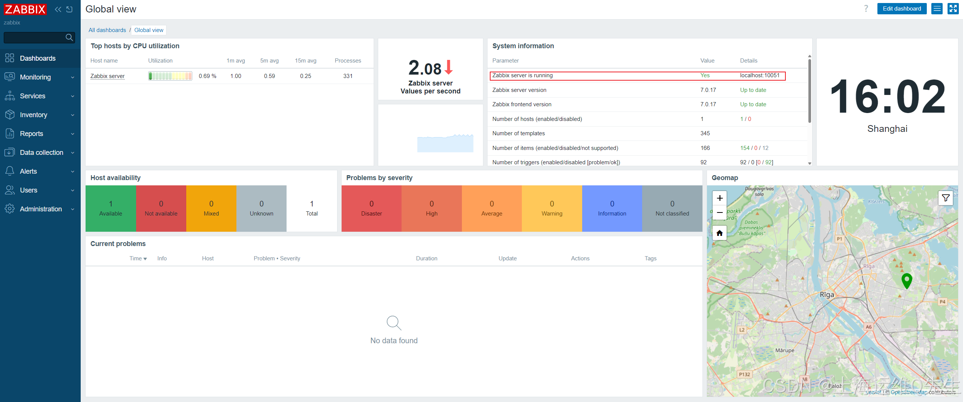Reset Geomap to home view
This screenshot has height=402, width=963.
click(x=719, y=233)
